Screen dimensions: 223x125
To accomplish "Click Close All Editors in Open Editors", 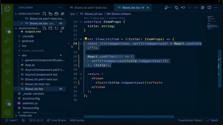I will [62, 14].
